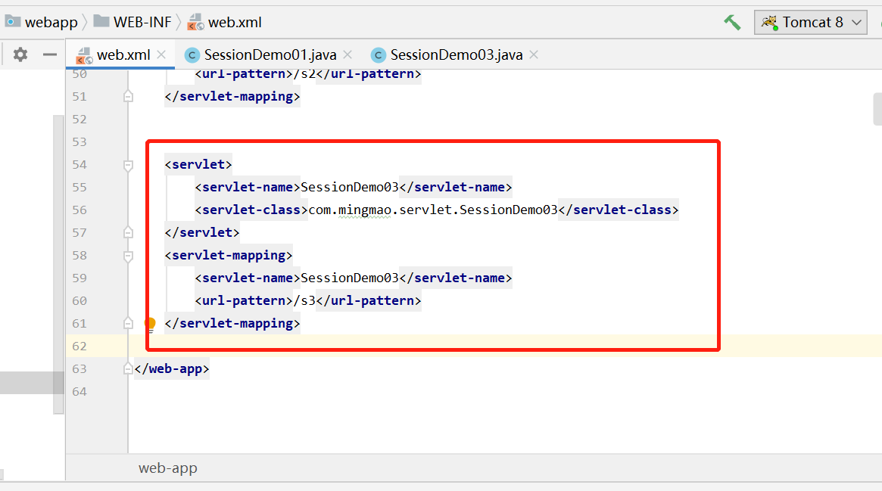Image resolution: width=882 pixels, height=491 pixels.
Task: Click the SessionDemo03 class icon in tab
Action: point(378,55)
